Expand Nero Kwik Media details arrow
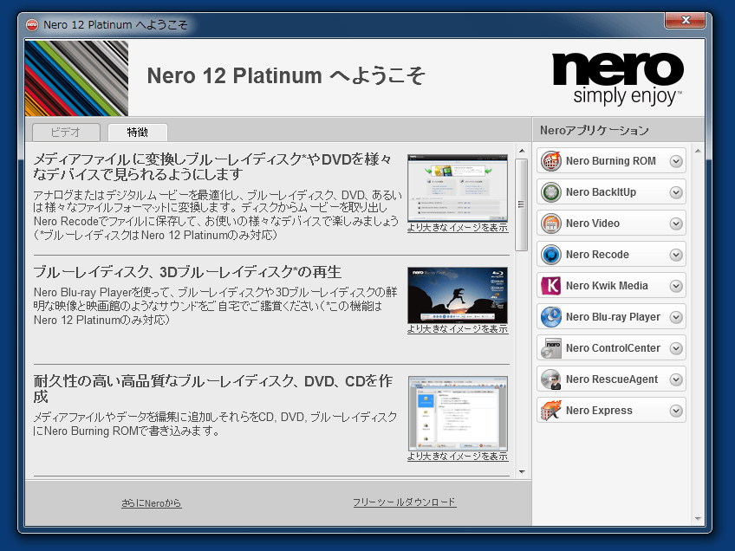This screenshot has width=735, height=551. pyautogui.click(x=676, y=286)
